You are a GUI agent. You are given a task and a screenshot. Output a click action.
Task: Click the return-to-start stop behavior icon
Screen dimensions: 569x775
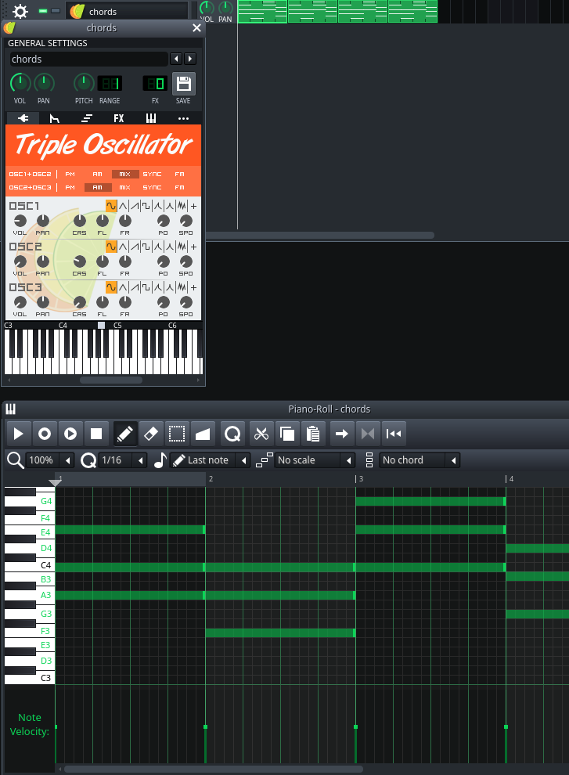[394, 434]
